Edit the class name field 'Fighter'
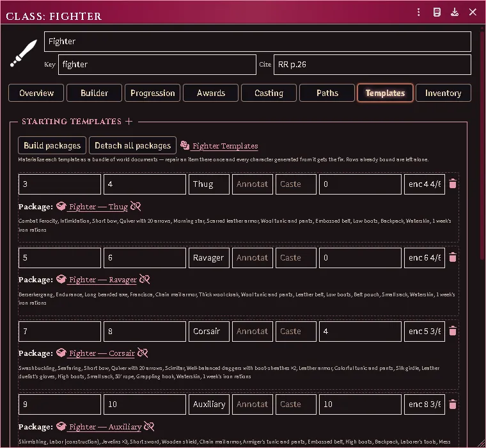The image size is (486, 448). point(258,41)
